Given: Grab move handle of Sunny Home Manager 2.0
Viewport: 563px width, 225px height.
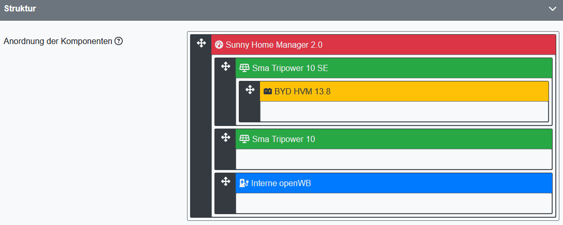Looking at the screenshot, I should pyautogui.click(x=201, y=44).
